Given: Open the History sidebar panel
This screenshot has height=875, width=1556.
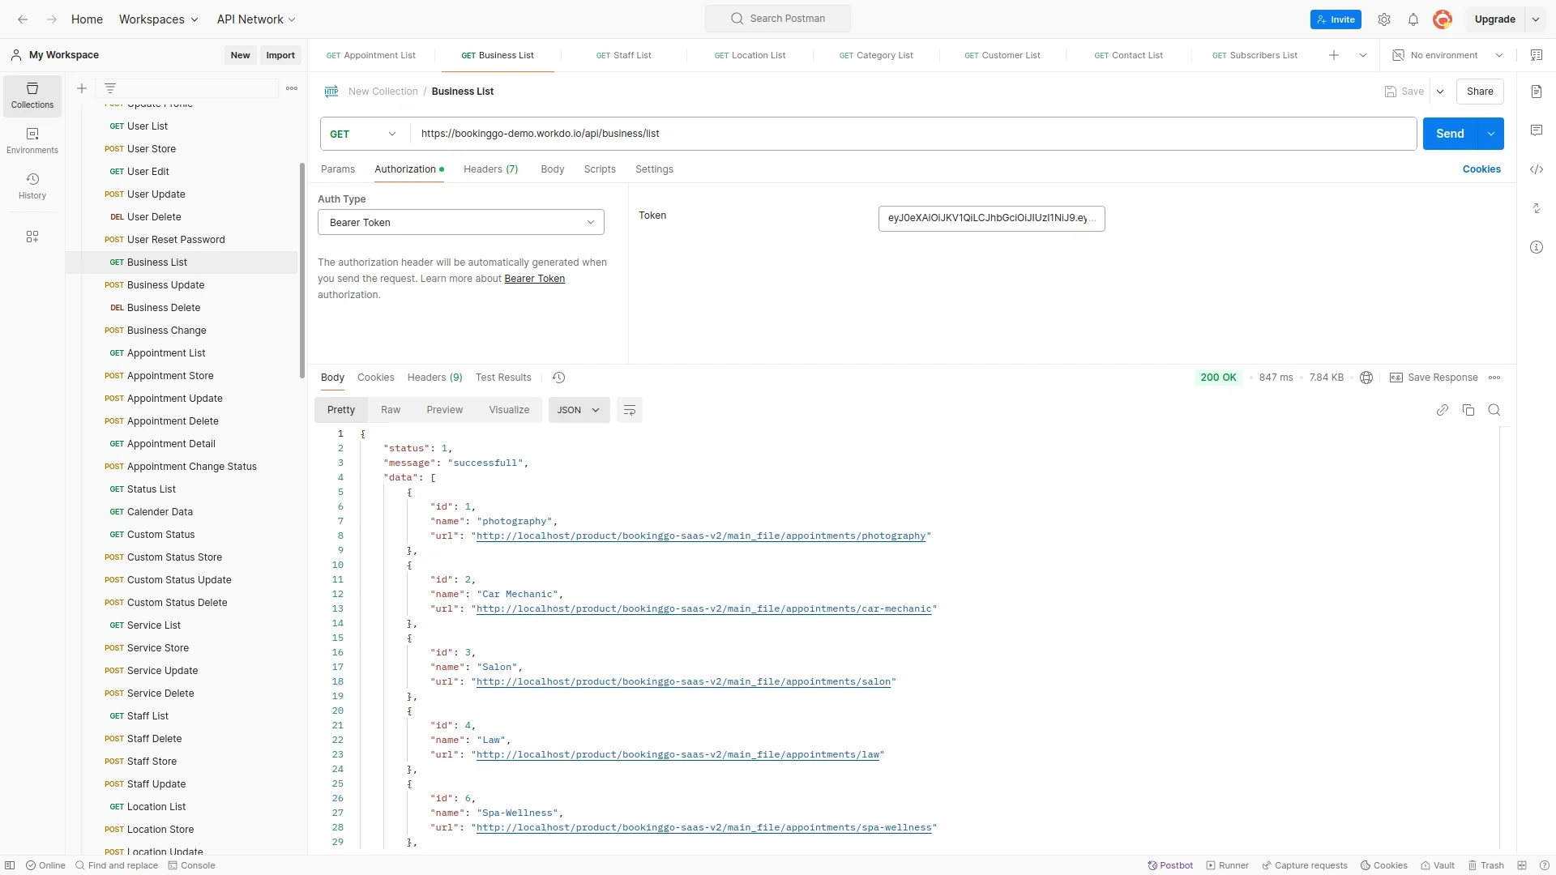Looking at the screenshot, I should [x=32, y=186].
